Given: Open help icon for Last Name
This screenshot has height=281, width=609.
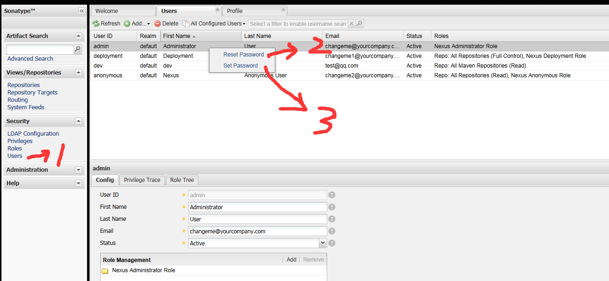Looking at the screenshot, I should point(332,219).
